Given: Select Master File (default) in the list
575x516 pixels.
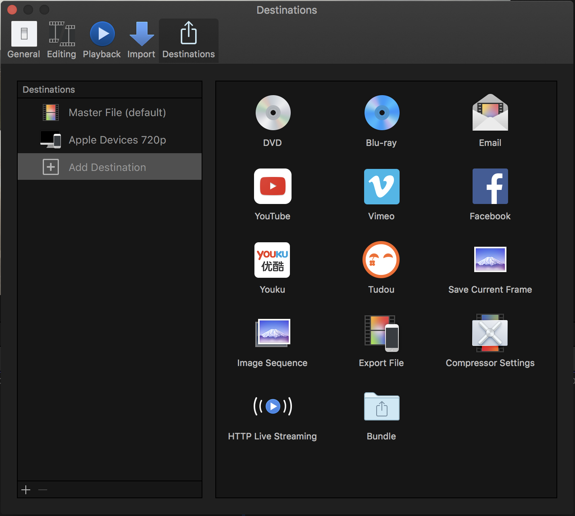Looking at the screenshot, I should tap(110, 112).
